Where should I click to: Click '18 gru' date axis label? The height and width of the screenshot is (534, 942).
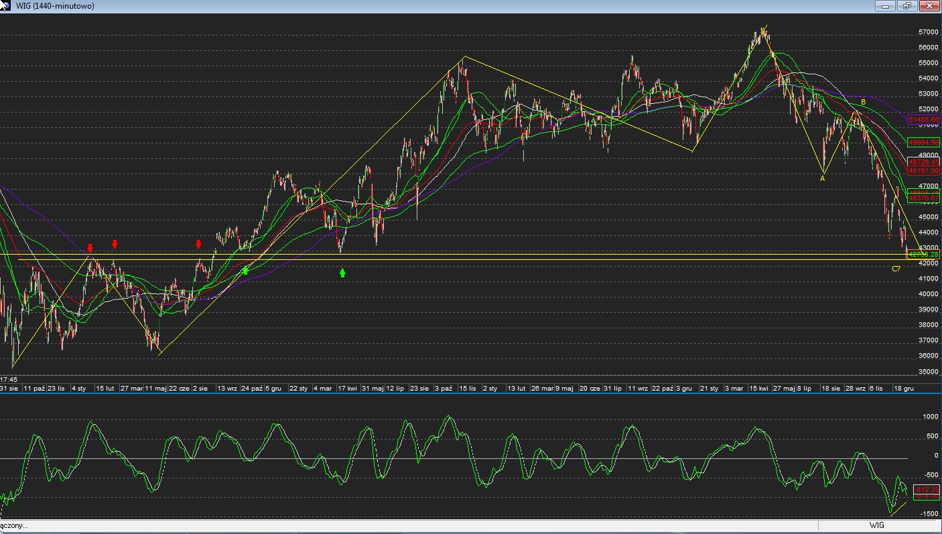click(x=904, y=389)
